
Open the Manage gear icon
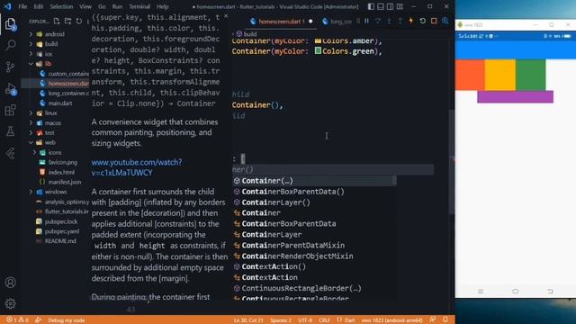pyautogui.click(x=10, y=303)
